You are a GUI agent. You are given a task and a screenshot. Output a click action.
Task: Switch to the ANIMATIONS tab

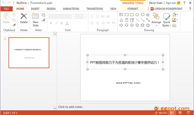[71, 9]
